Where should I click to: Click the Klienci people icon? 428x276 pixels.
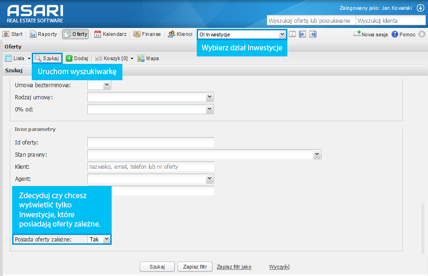(x=171, y=34)
